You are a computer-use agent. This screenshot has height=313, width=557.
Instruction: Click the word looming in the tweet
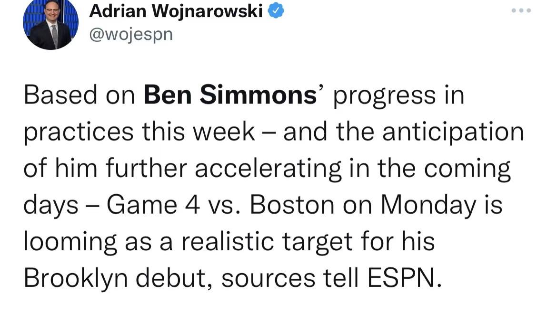70,242
